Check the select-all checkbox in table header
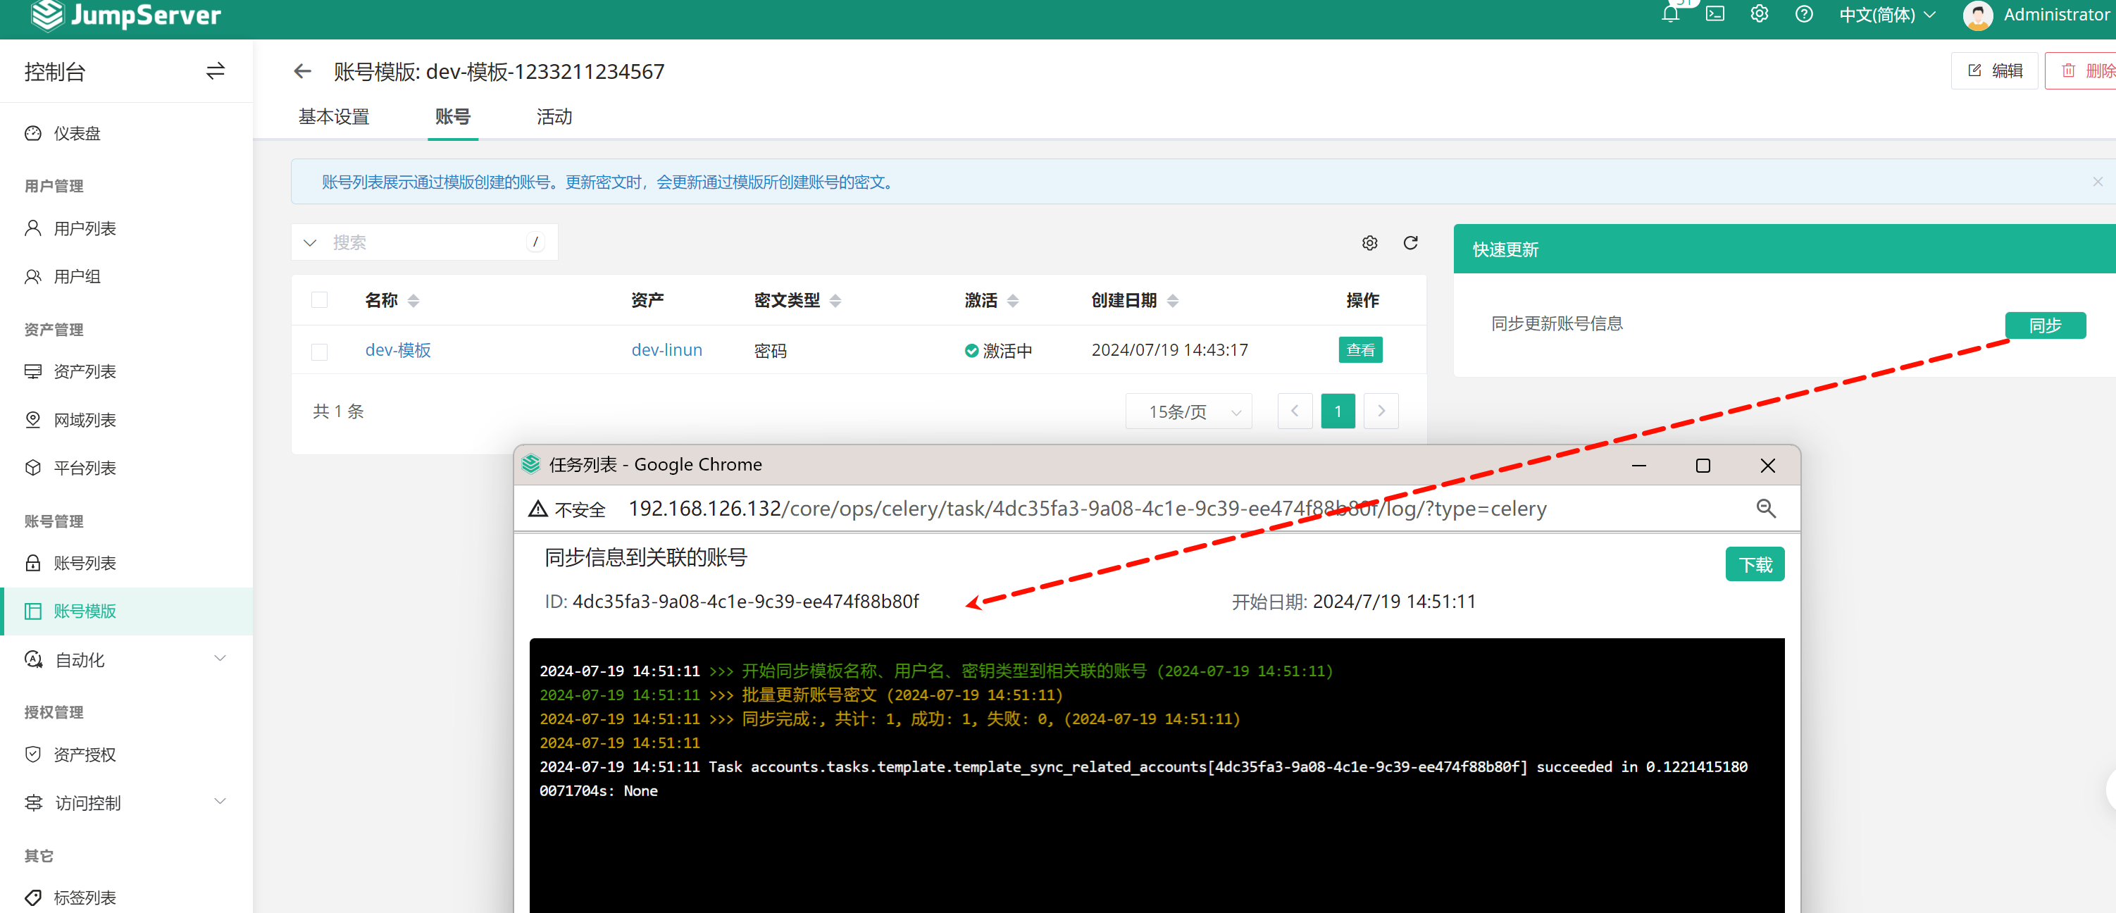Image resolution: width=2116 pixels, height=913 pixels. point(320,300)
